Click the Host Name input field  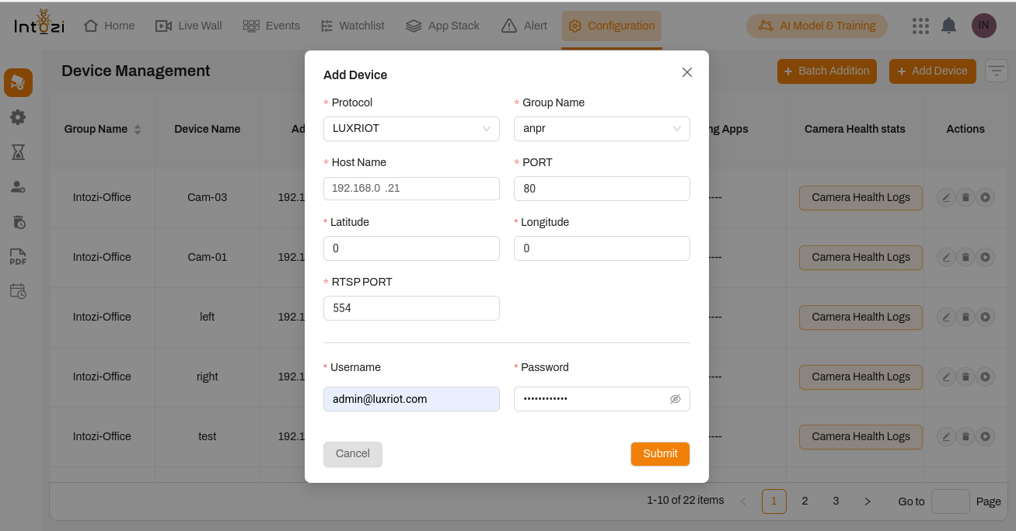411,189
